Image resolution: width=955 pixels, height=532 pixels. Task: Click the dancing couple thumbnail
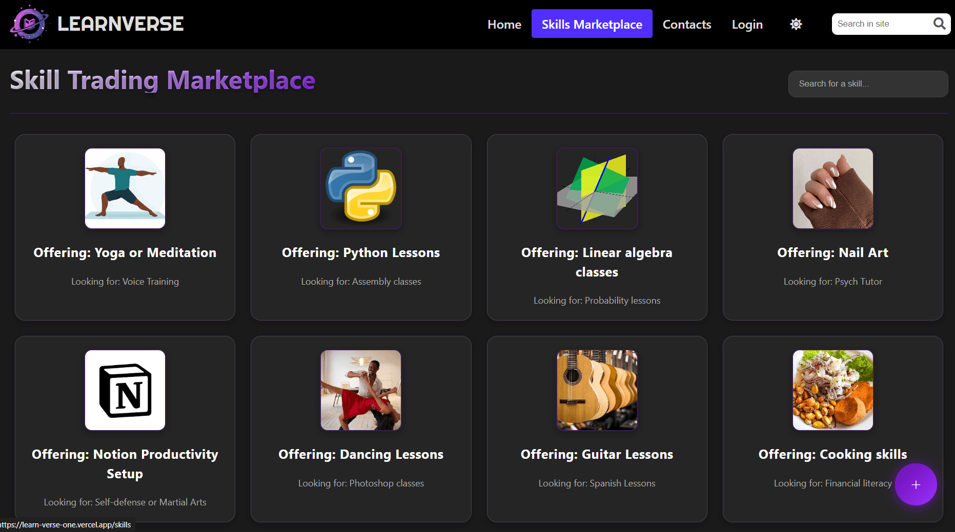361,390
